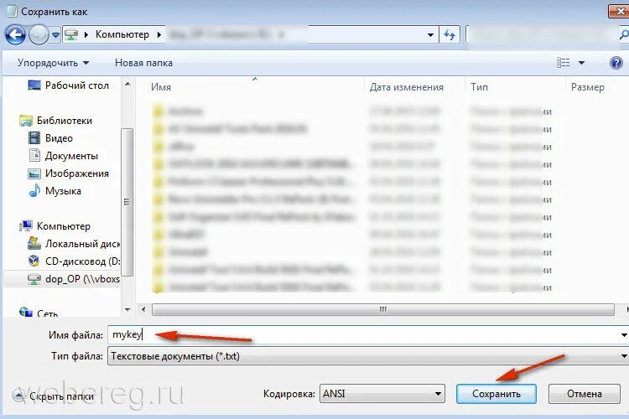Click the Forward navigation arrow
629x419 pixels.
click(39, 35)
